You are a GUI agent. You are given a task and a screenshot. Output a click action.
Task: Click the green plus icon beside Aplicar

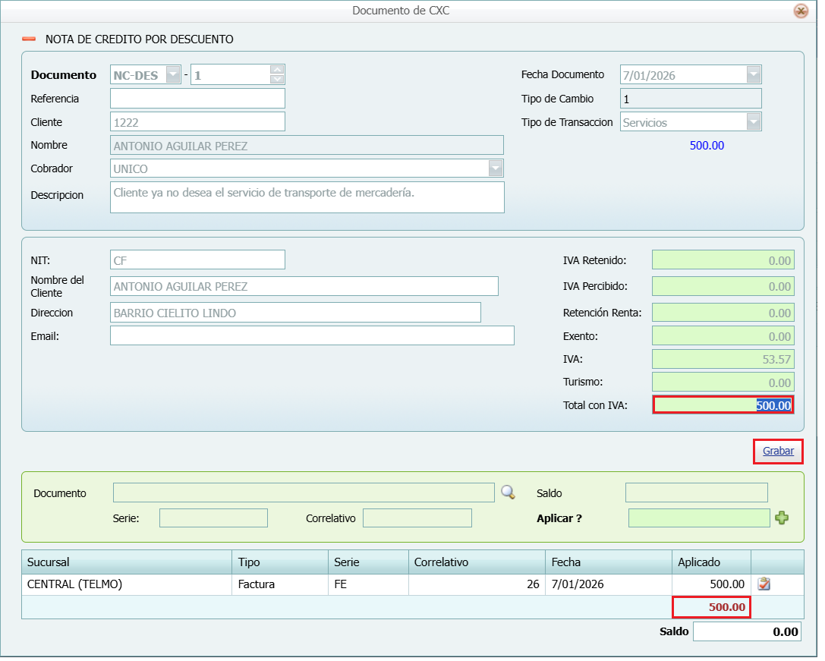tap(782, 518)
